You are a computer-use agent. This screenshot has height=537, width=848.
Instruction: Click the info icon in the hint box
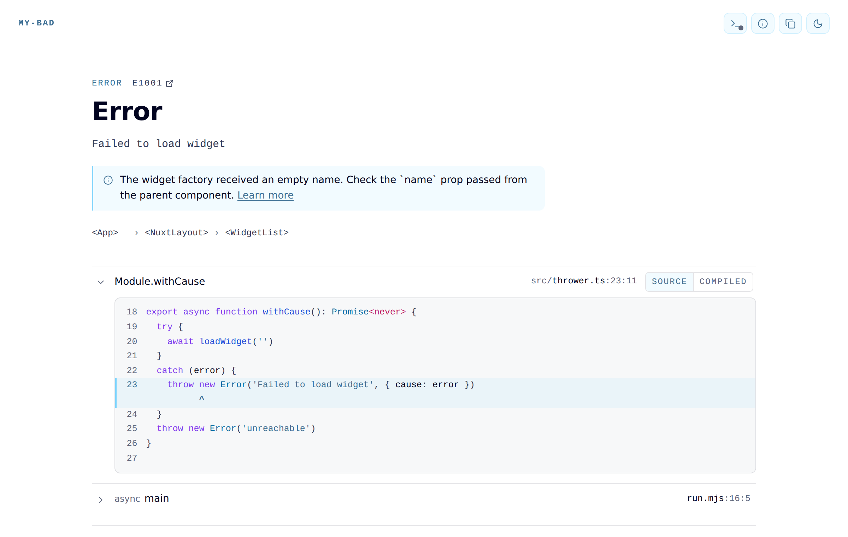108,180
